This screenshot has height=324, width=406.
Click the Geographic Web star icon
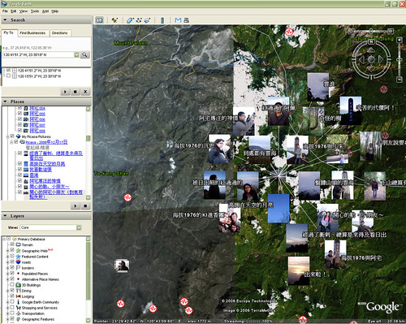(19, 251)
